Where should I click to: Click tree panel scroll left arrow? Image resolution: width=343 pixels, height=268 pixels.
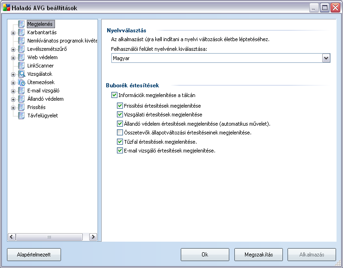12,237
